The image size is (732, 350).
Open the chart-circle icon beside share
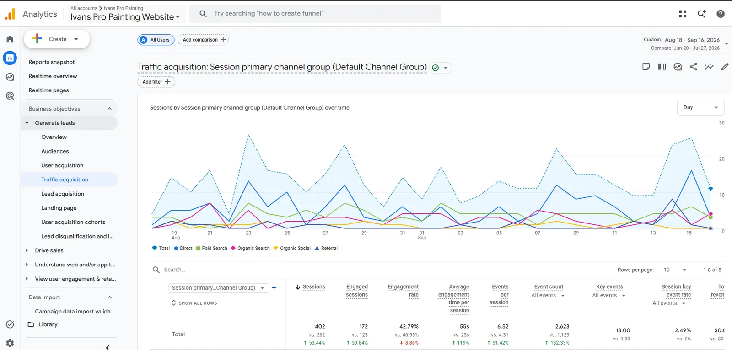[678, 67]
